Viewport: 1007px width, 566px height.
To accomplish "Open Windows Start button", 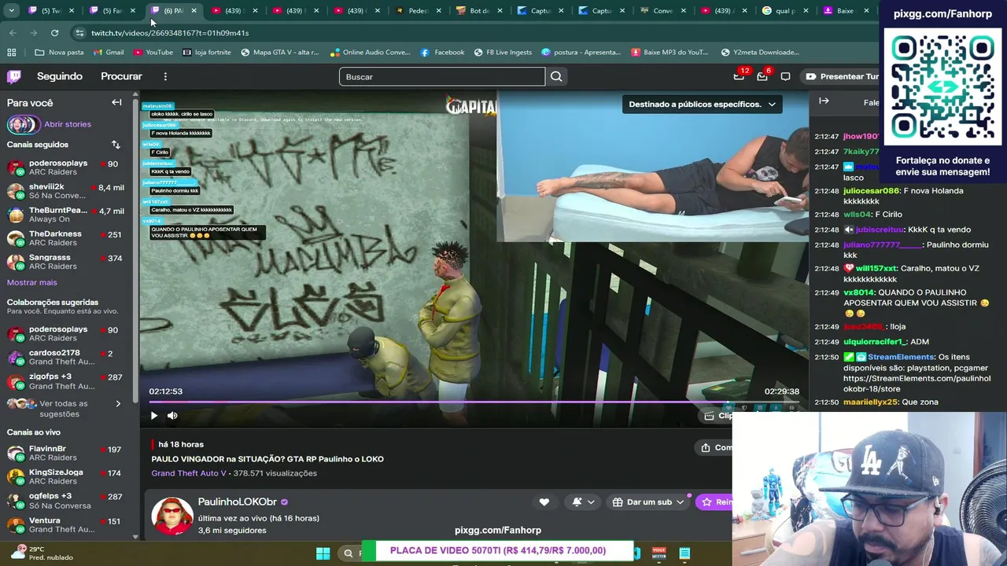I will (323, 553).
